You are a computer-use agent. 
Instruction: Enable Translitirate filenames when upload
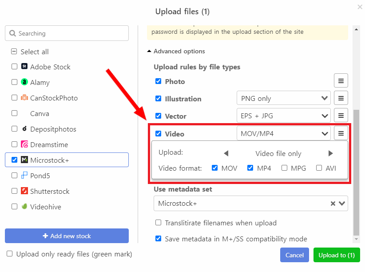(158, 223)
